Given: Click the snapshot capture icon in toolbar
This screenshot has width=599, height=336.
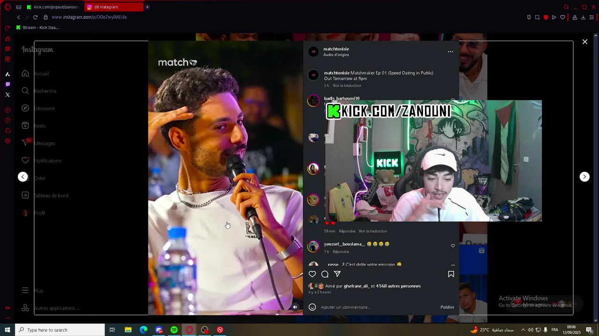Looking at the screenshot, I should pos(537,17).
